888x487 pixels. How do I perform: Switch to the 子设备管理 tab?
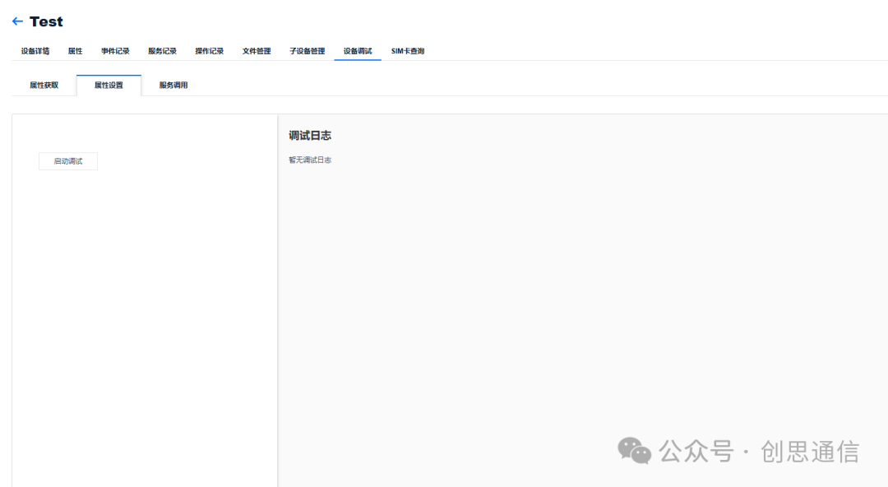coord(307,51)
